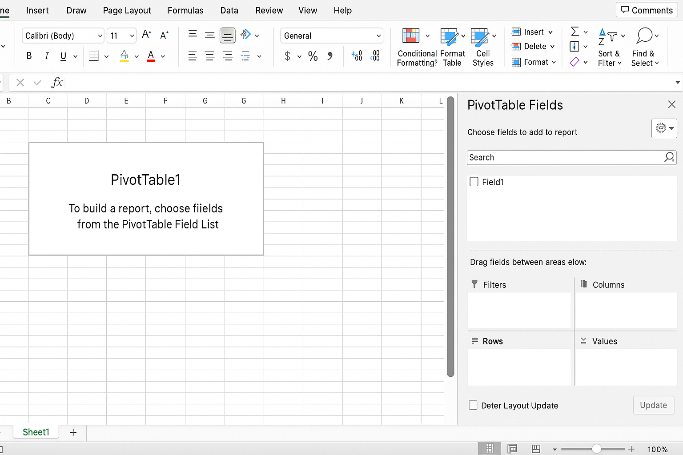
Task: Increase decimal places
Action: point(357,56)
